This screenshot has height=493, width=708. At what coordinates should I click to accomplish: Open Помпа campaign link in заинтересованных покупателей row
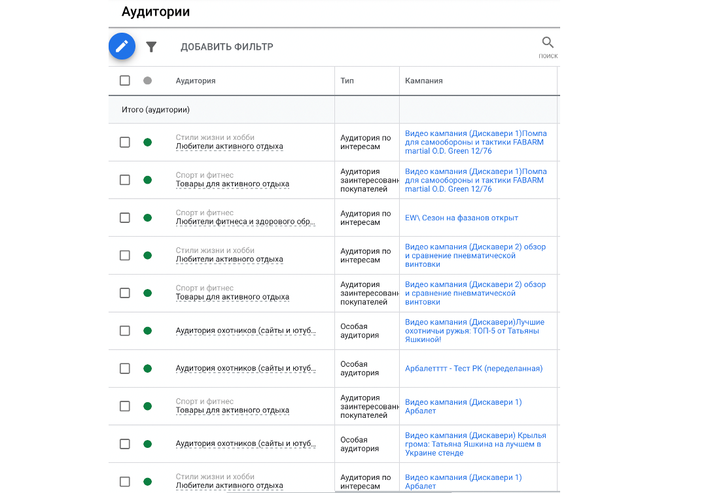click(476, 180)
